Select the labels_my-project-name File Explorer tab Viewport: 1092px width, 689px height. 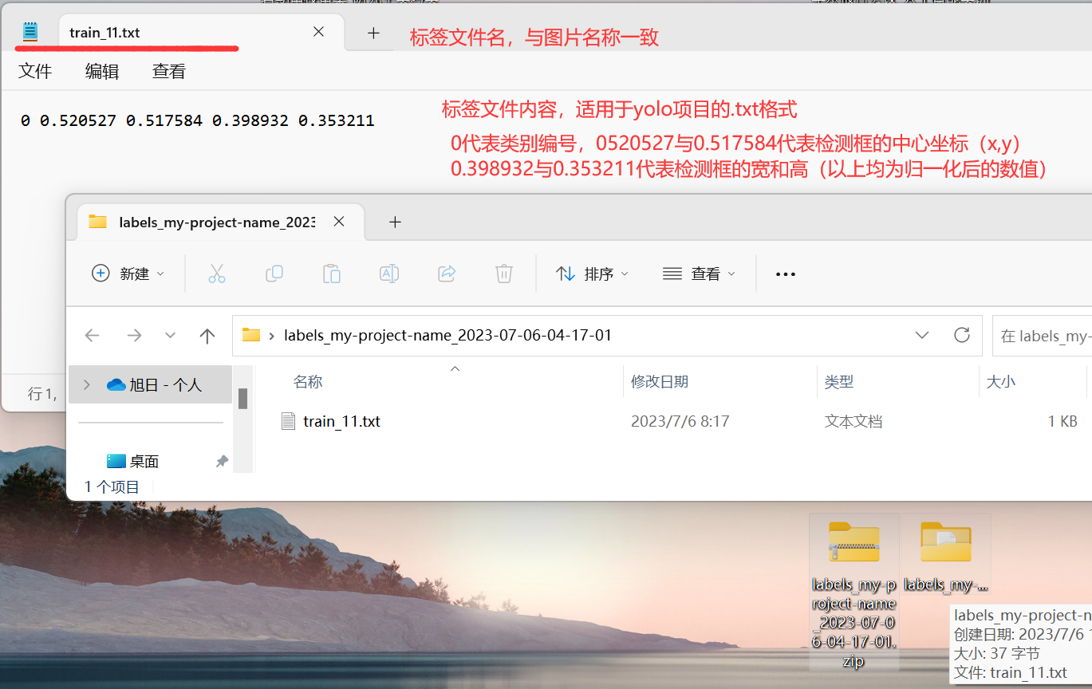click(217, 222)
